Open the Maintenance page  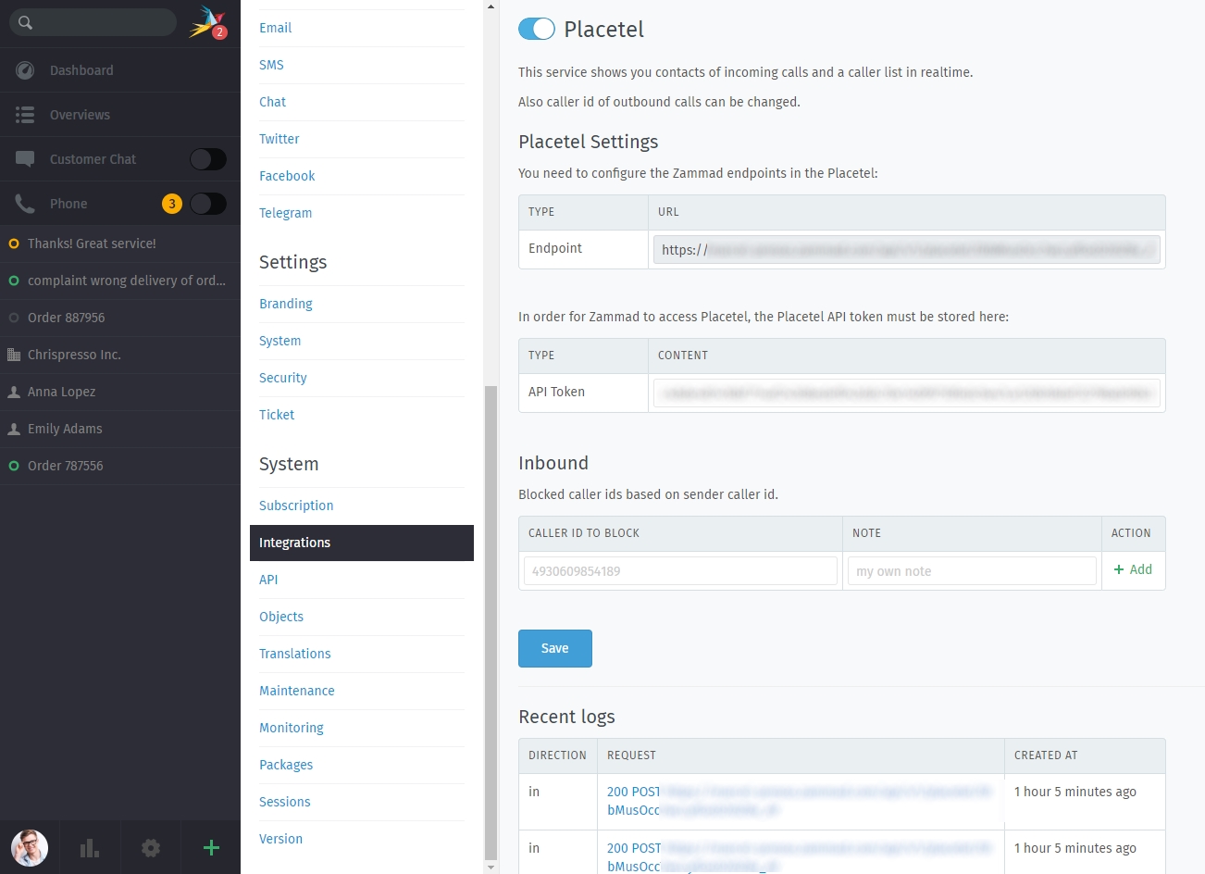pyautogui.click(x=296, y=691)
